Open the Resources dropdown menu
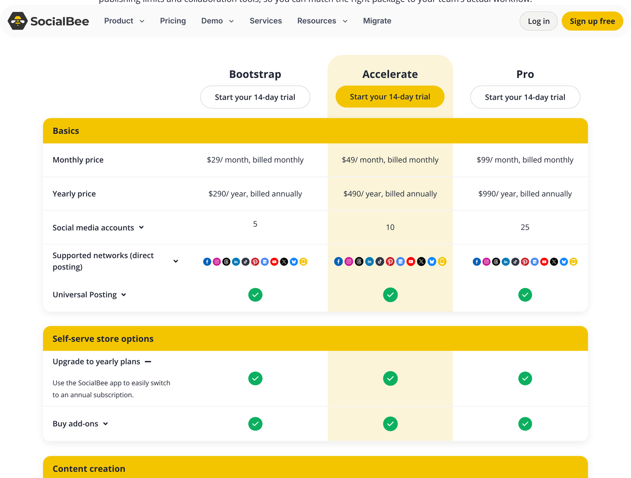The image size is (631, 478). pos(322,21)
